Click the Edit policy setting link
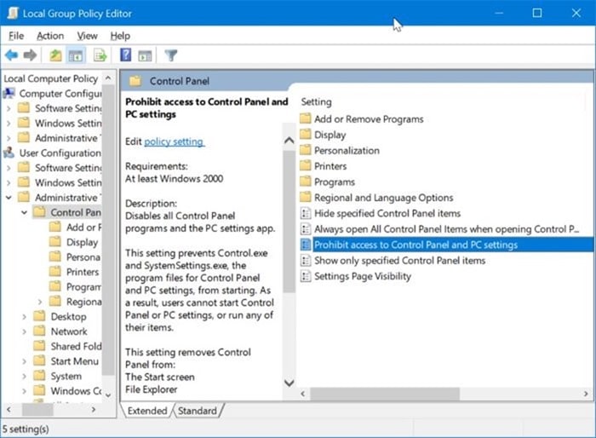 coord(174,141)
